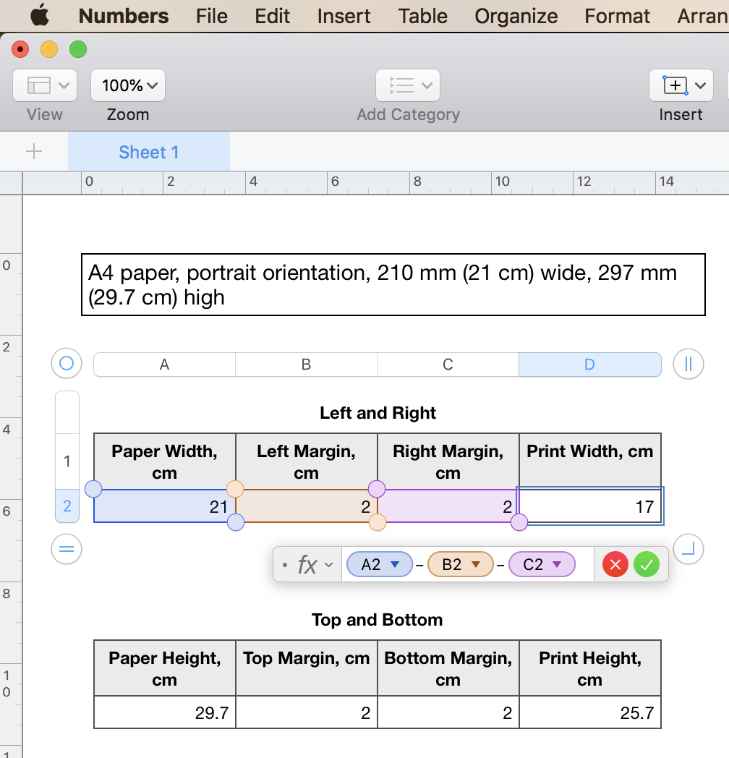Select column B header

click(306, 365)
